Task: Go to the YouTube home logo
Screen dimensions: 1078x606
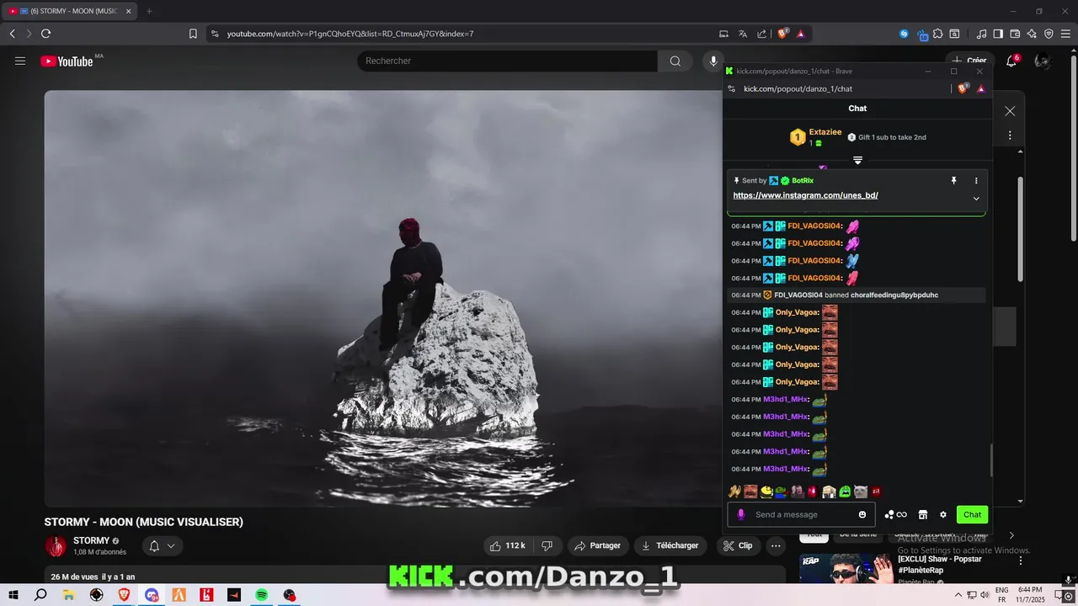Action: (x=67, y=61)
